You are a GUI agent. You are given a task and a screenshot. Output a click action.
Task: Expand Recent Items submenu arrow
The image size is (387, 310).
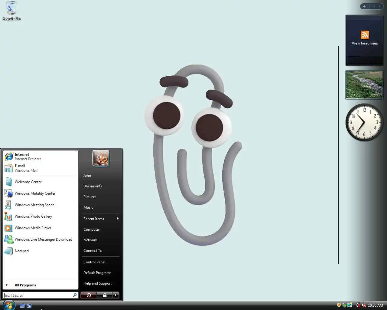tap(118, 219)
